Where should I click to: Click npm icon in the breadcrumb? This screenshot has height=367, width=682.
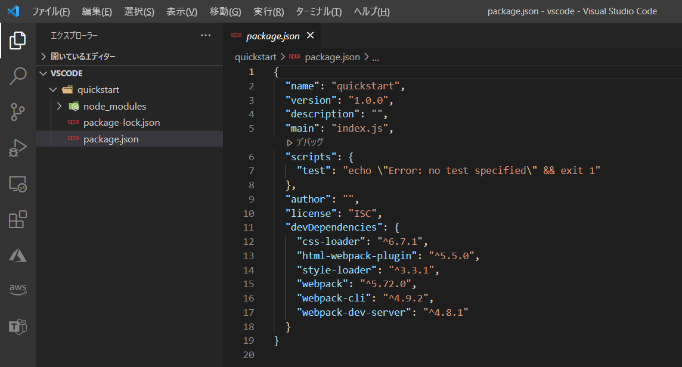click(294, 57)
